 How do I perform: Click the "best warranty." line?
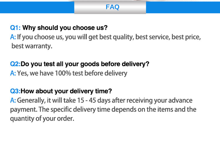[x=32, y=46]
